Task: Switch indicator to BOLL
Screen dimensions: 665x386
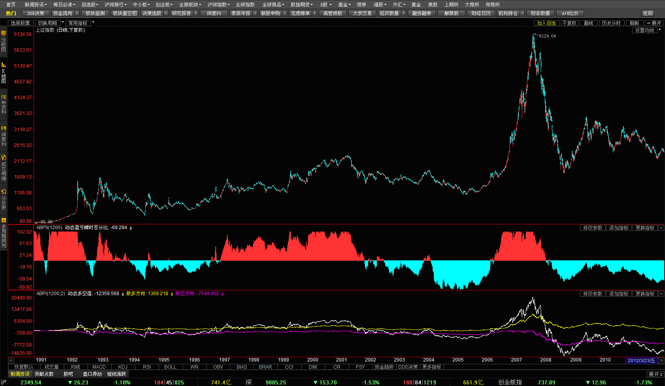Action: [x=170, y=367]
